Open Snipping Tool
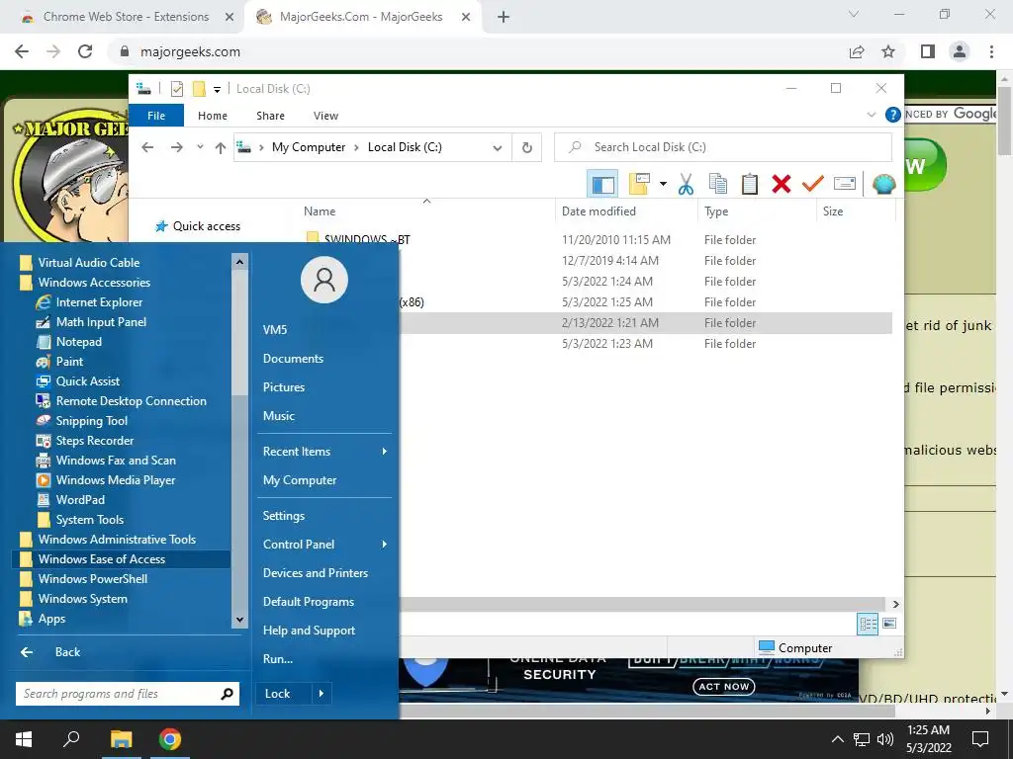Viewport: 1013px width, 759px height. 91,421
